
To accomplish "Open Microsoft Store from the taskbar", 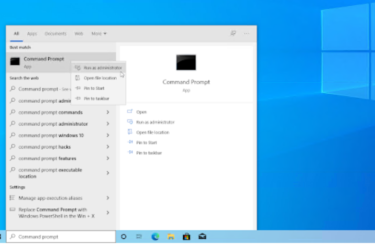I will click(186, 237).
